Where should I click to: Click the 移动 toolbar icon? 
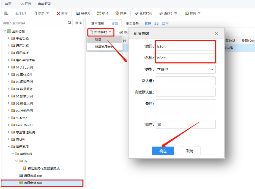pos(99,13)
